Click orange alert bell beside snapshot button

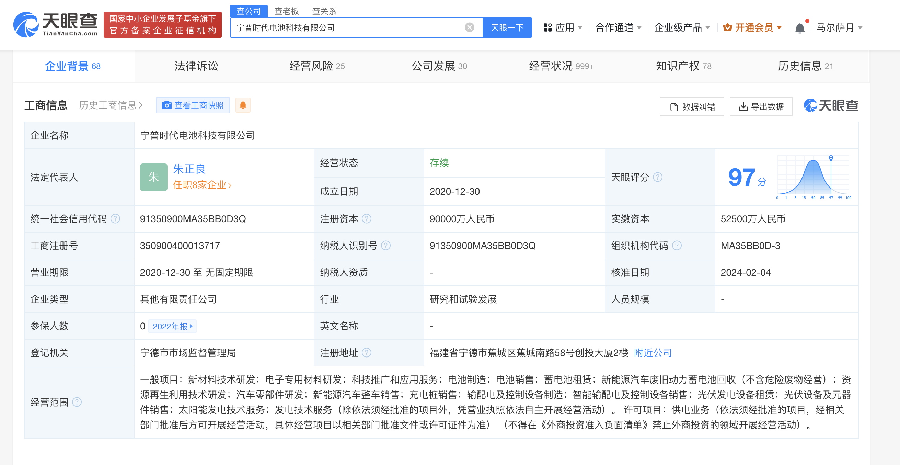tap(243, 105)
